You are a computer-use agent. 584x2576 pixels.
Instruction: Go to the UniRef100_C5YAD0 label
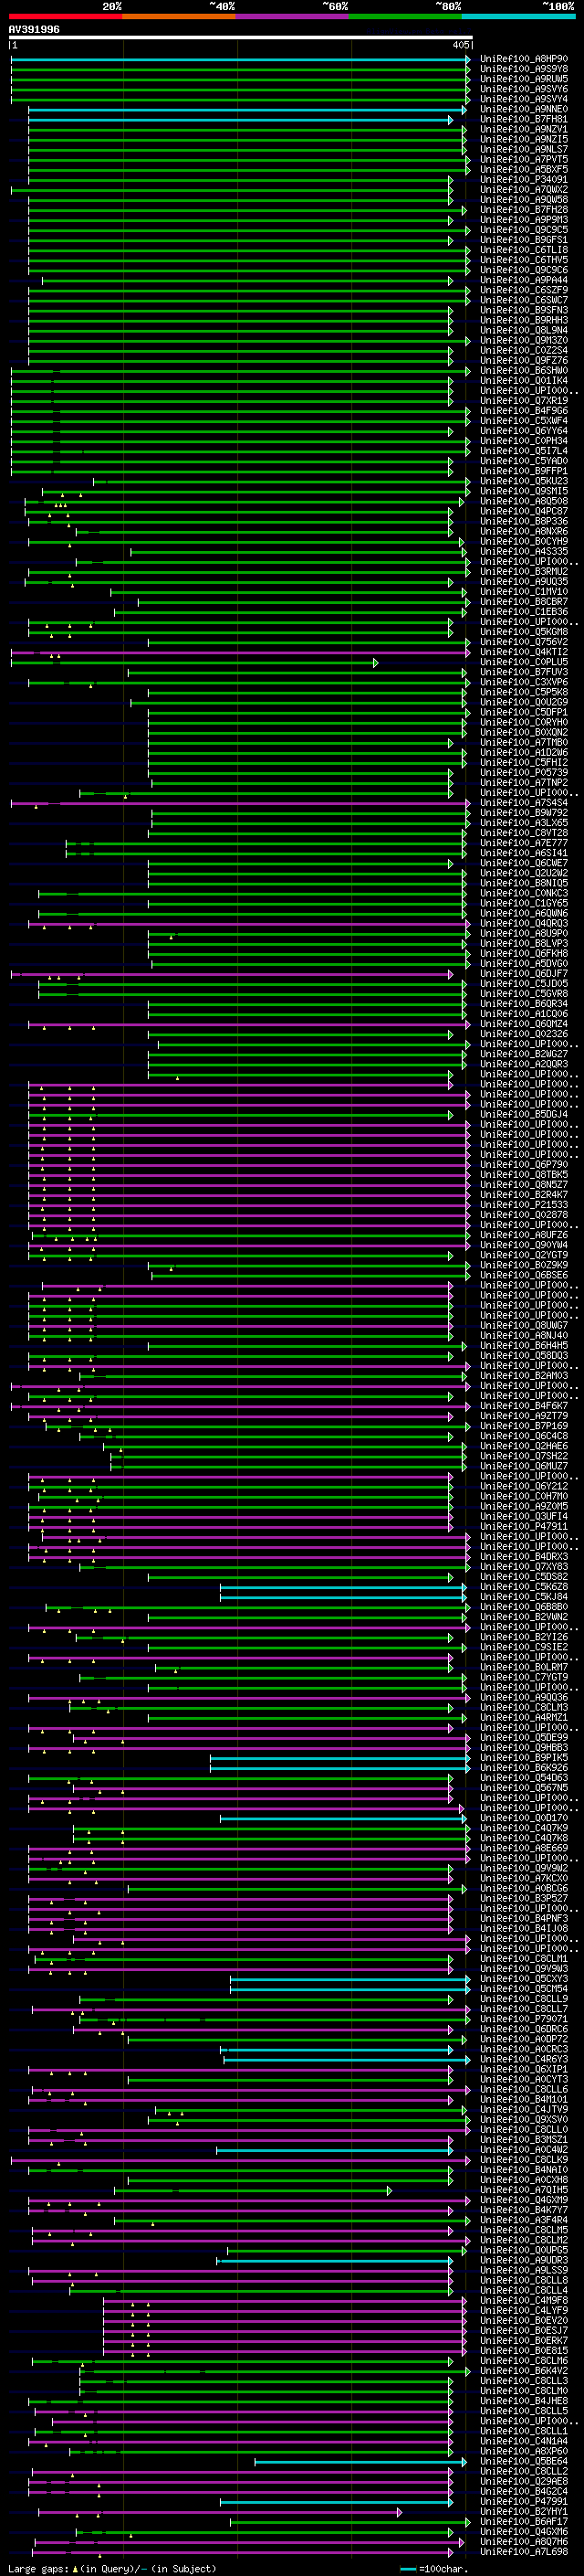[523, 462]
